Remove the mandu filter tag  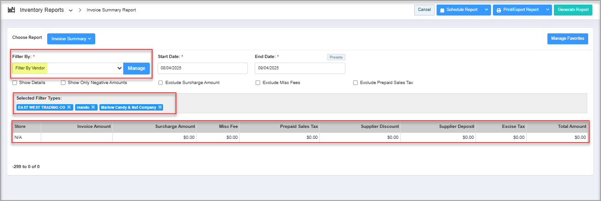(x=93, y=107)
